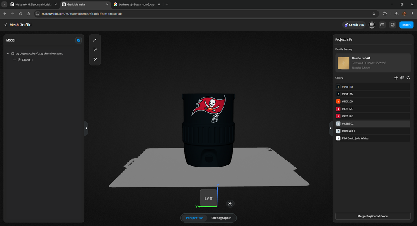This screenshot has height=226, width=417.
Task: Go back using the Mesh Graffiti arrow
Action: pos(6,25)
